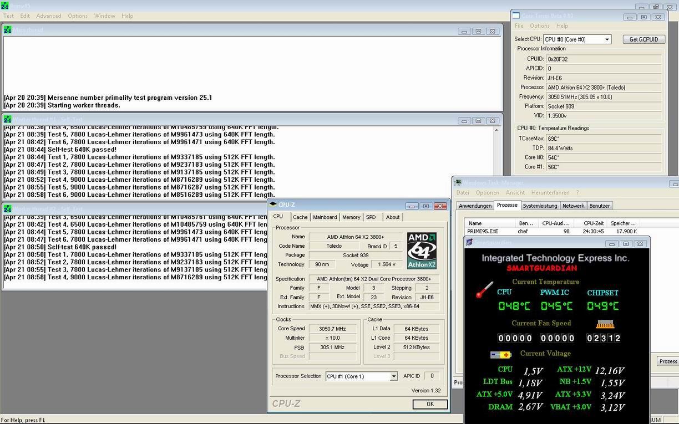679x424 pixels.
Task: Click the AMD 64 Athlon X2 logo
Action: [x=422, y=251]
